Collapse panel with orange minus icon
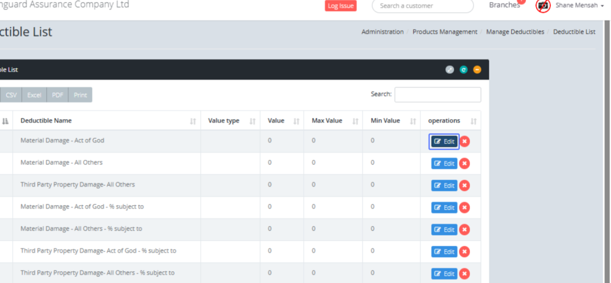The width and height of the screenshot is (611, 283). (x=477, y=70)
